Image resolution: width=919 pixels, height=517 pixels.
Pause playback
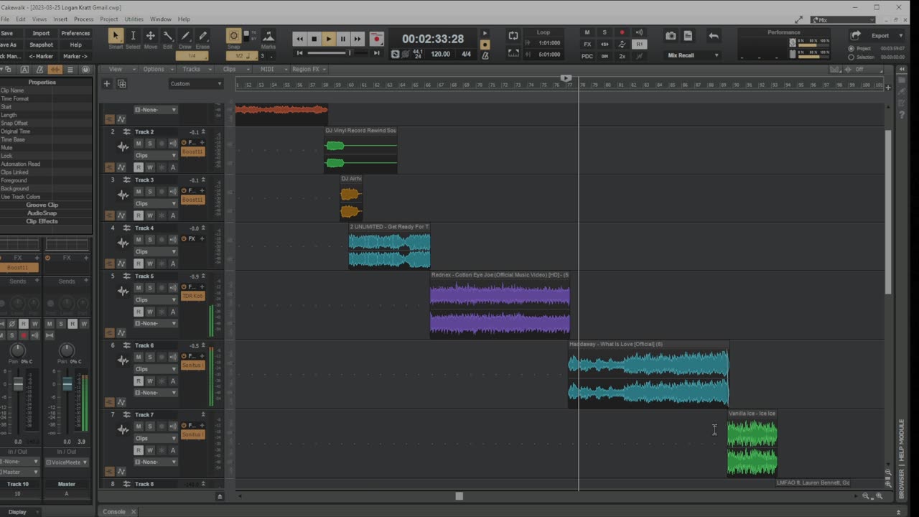(x=343, y=39)
